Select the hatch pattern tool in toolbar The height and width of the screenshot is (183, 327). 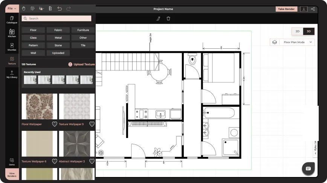32,9
